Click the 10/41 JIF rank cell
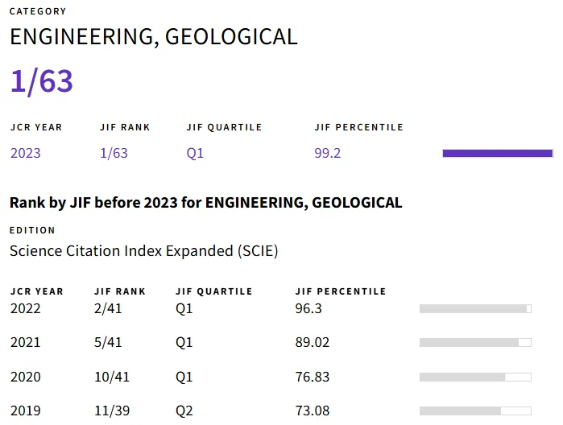 [111, 377]
